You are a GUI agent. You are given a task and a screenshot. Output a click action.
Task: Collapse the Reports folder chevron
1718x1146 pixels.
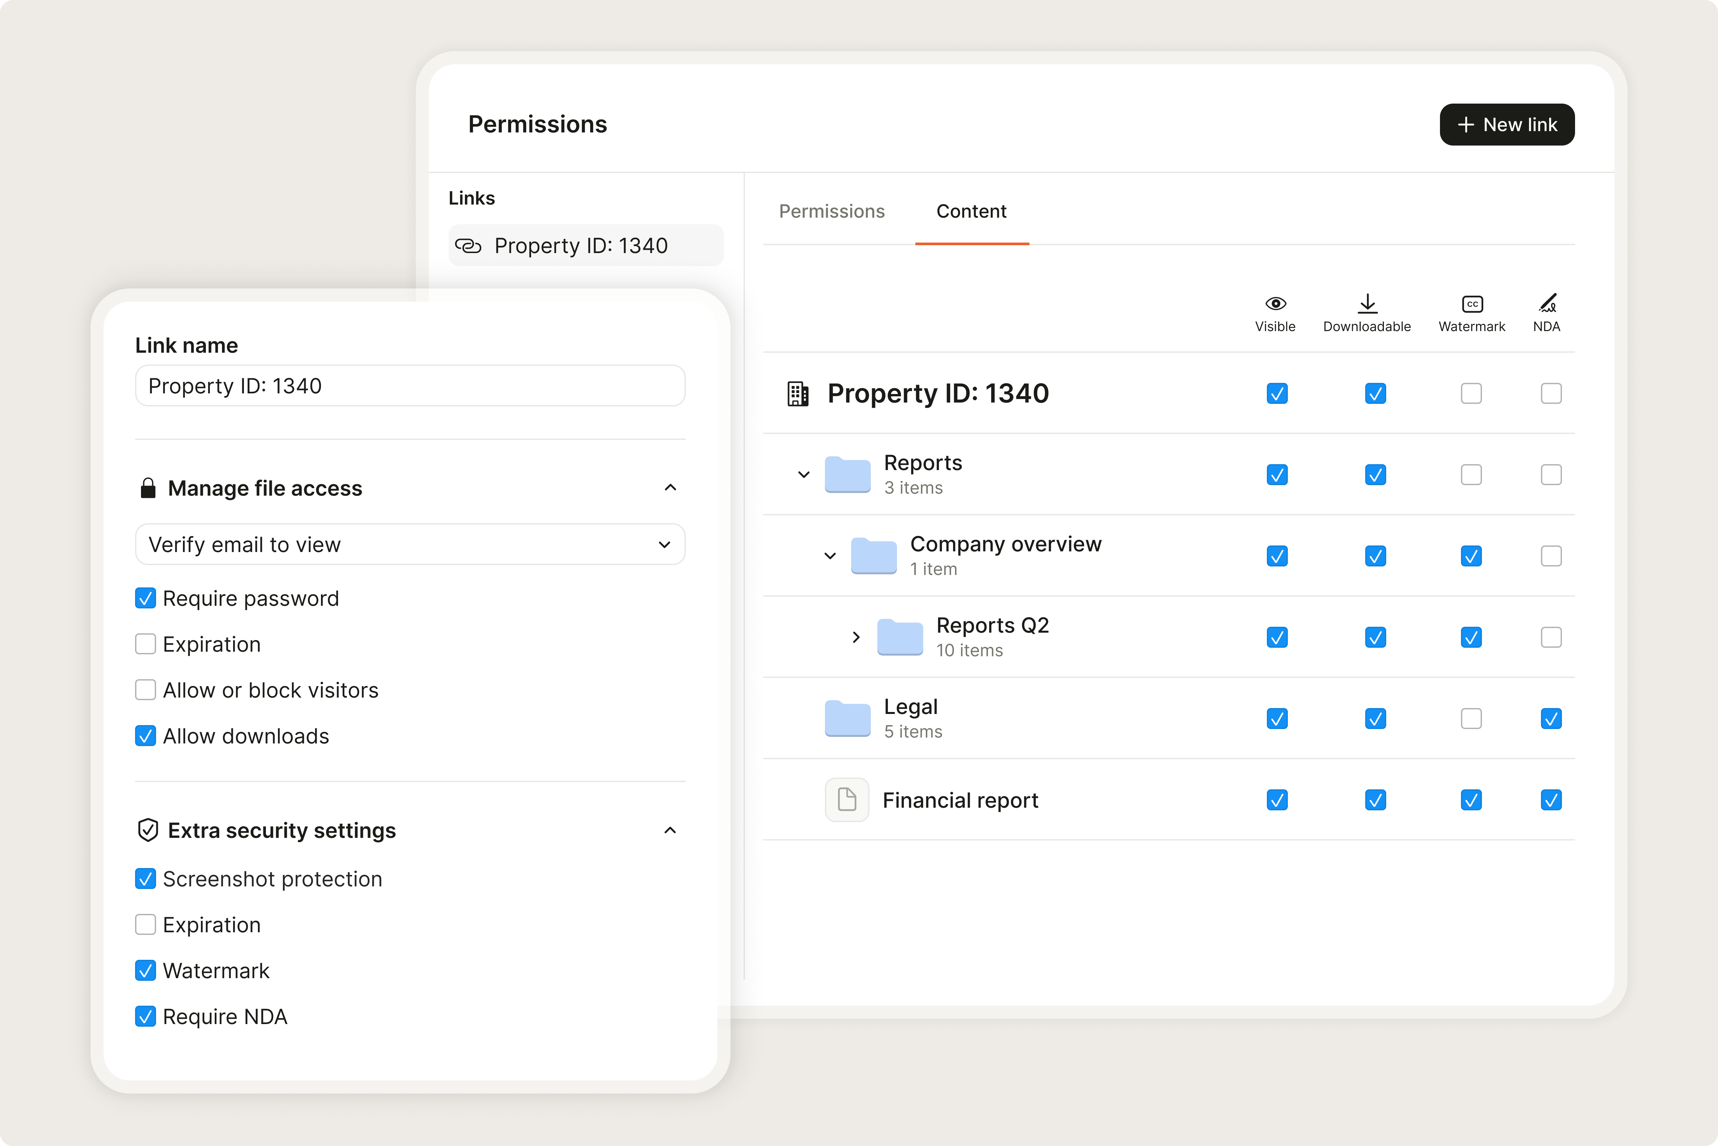[804, 475]
